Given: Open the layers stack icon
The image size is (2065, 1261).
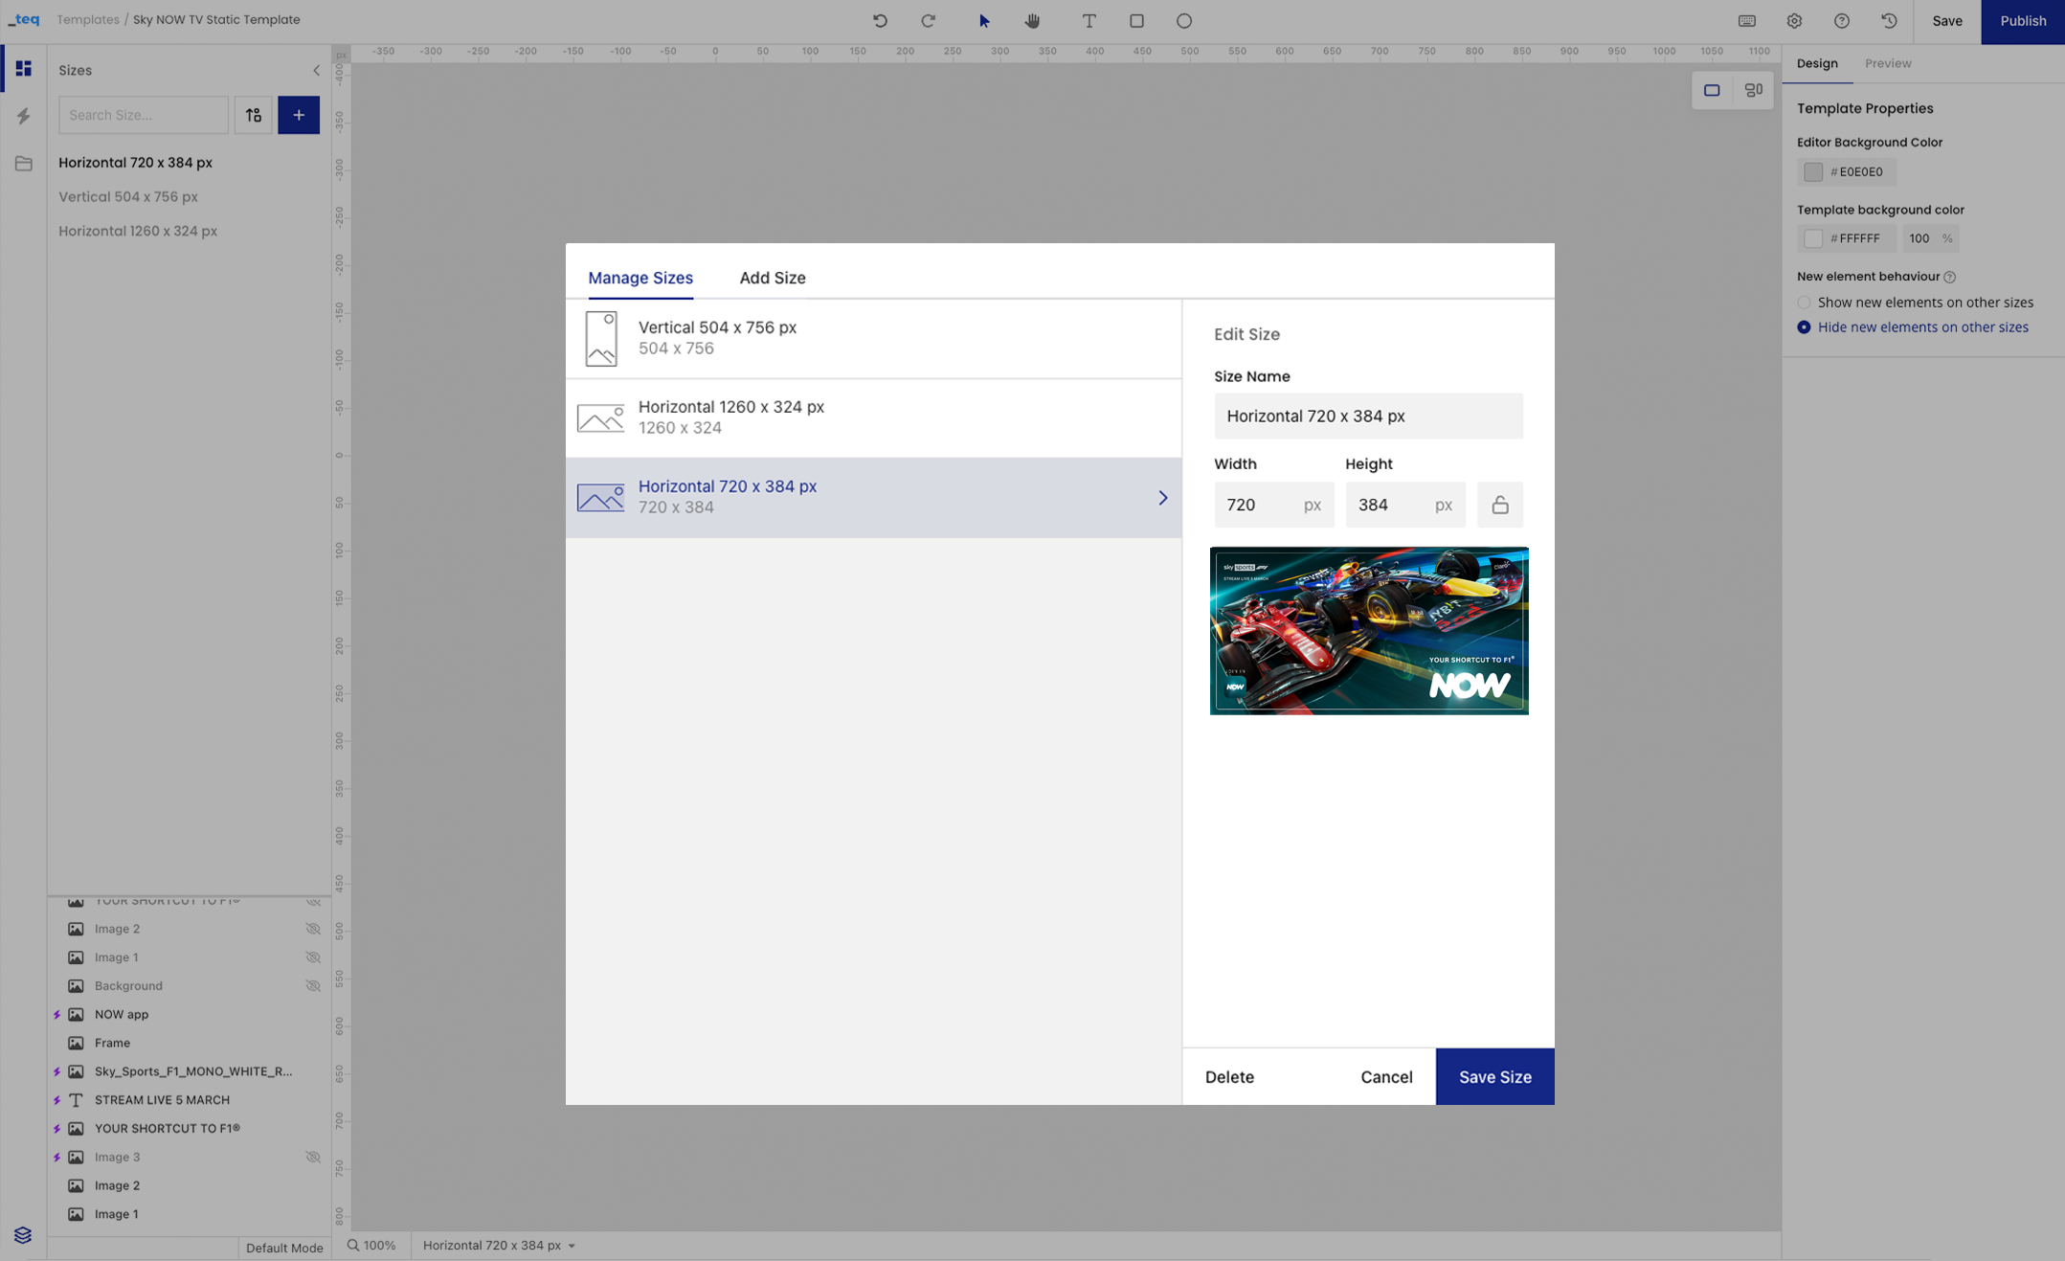Looking at the screenshot, I should 23,1234.
